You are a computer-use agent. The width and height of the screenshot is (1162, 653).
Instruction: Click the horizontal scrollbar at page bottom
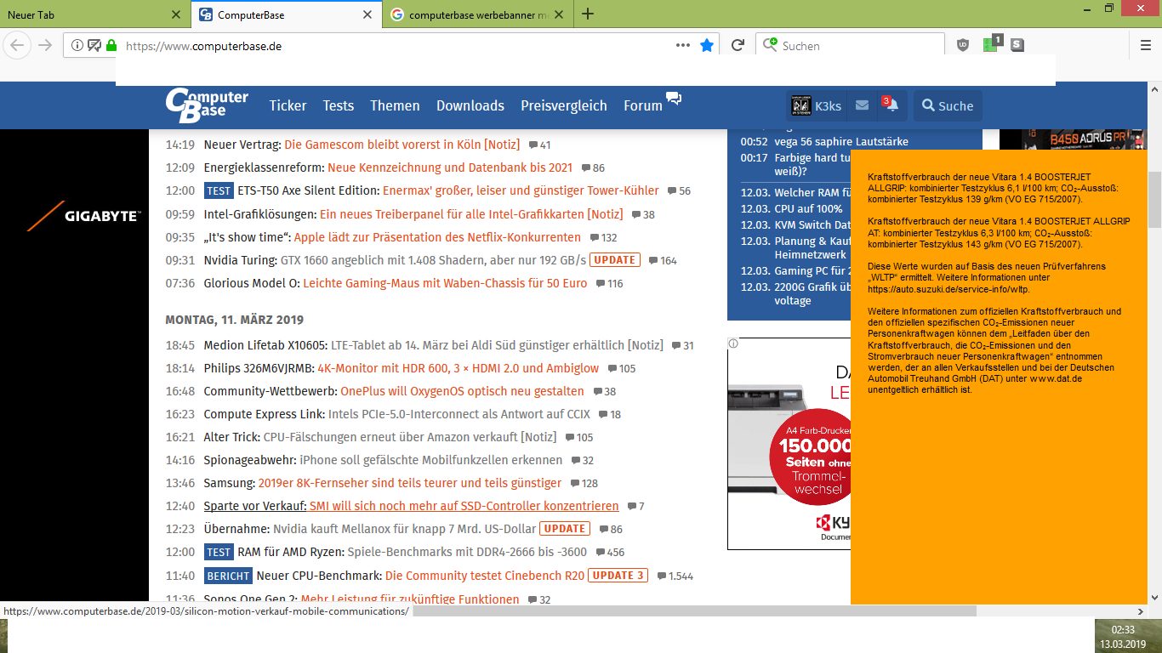tap(694, 611)
